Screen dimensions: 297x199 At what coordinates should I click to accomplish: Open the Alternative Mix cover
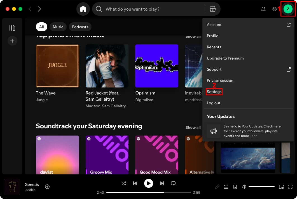(x=200, y=155)
